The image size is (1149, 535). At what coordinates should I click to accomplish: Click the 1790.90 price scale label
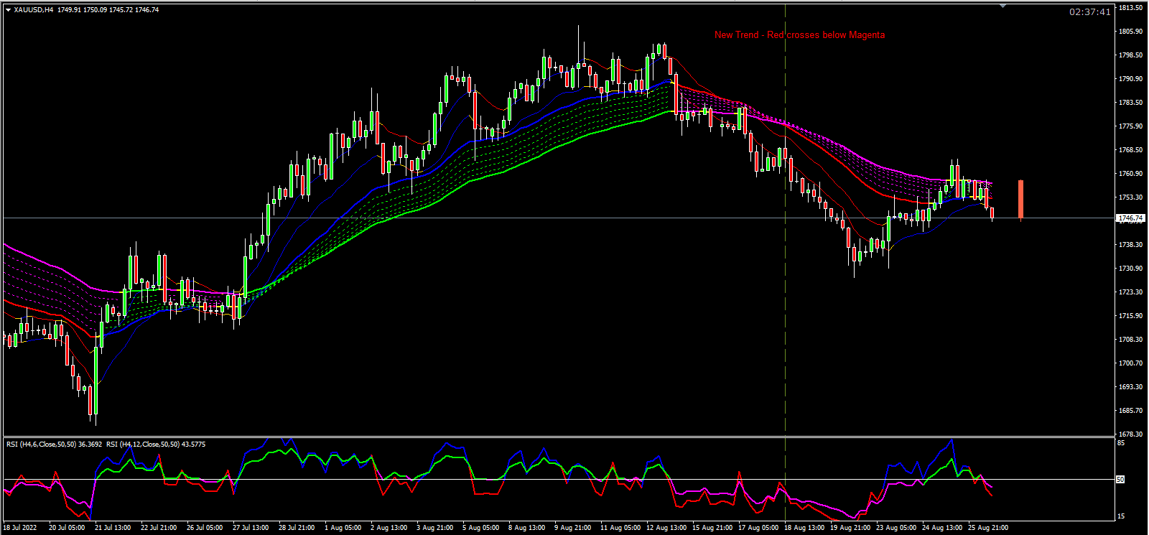click(1130, 79)
